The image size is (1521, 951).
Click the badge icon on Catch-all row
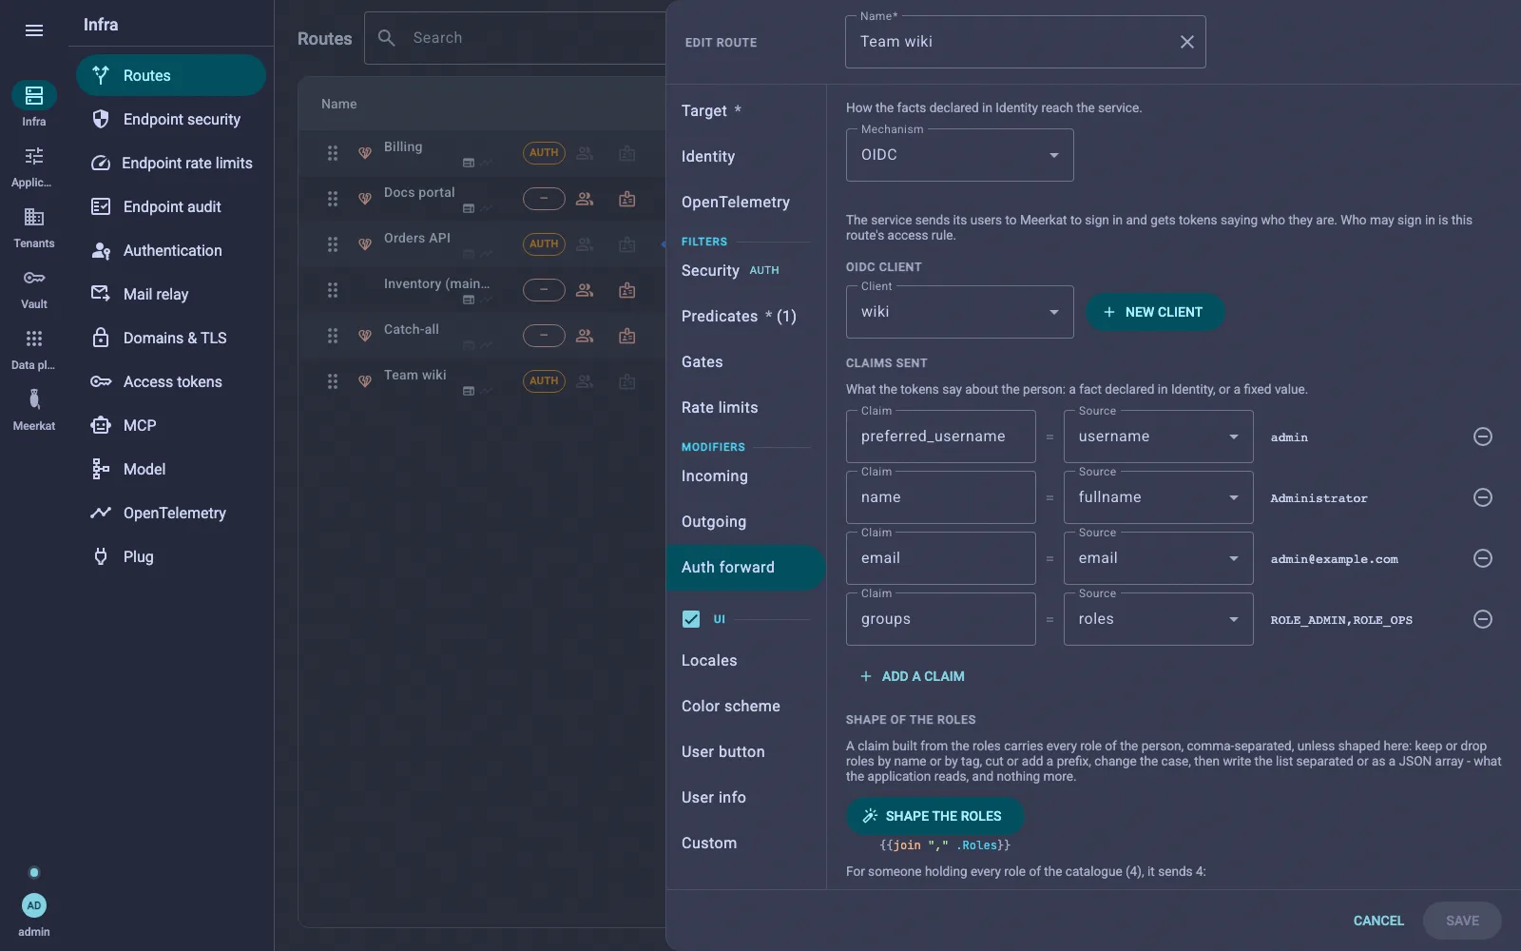click(x=627, y=336)
